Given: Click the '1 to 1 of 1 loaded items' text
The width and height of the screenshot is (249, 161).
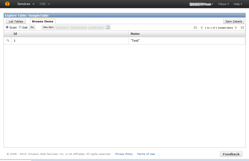Looking at the screenshot, I should [219, 28].
